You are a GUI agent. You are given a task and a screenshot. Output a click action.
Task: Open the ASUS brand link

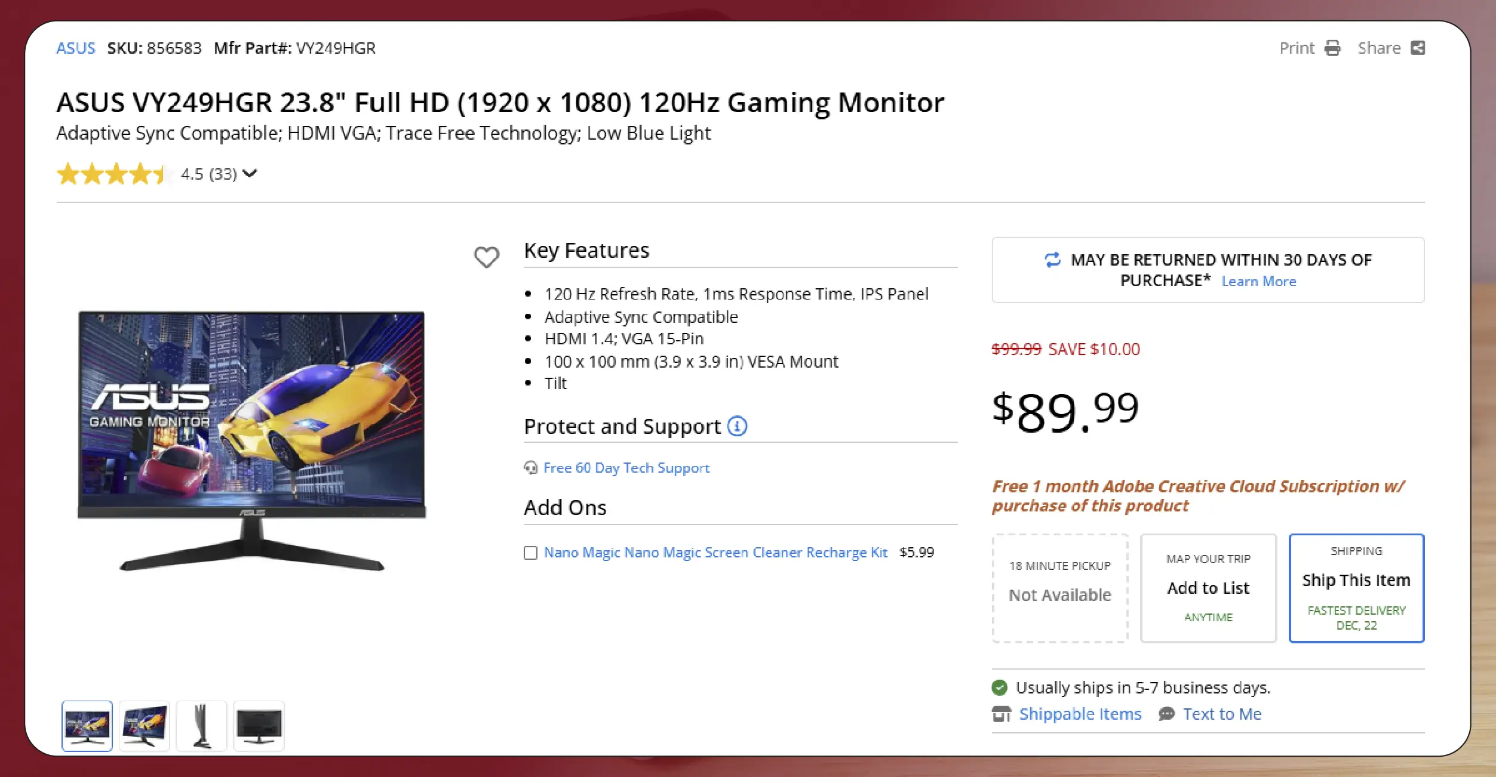(75, 48)
